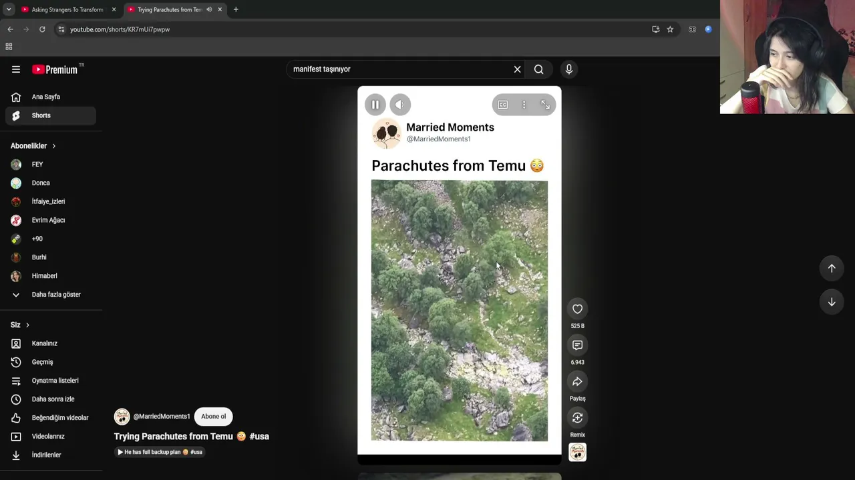Open the apps grid in bookmarks bar
Screen dimensions: 855x480
pyautogui.click(x=9, y=47)
